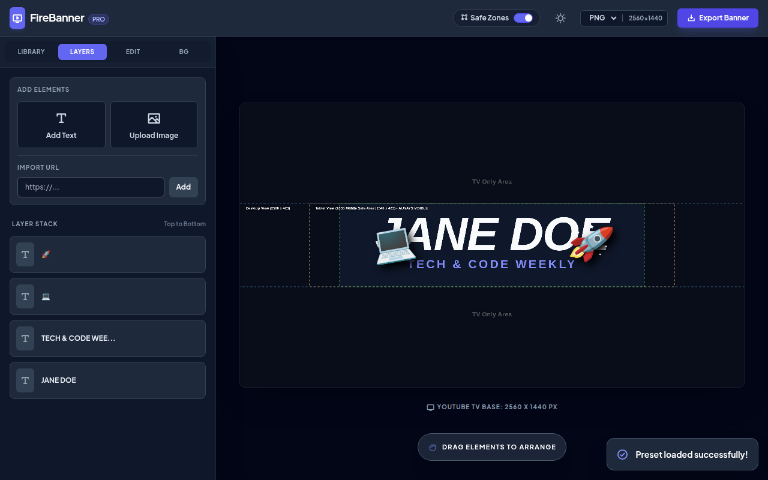The height and width of the screenshot is (480, 768).
Task: Click the Drag Elements to Arrange pill
Action: (492, 447)
